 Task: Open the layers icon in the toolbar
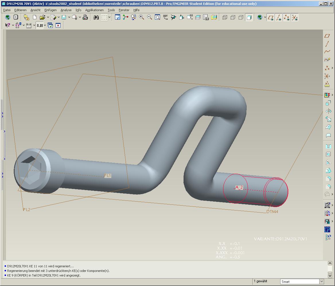198,17
